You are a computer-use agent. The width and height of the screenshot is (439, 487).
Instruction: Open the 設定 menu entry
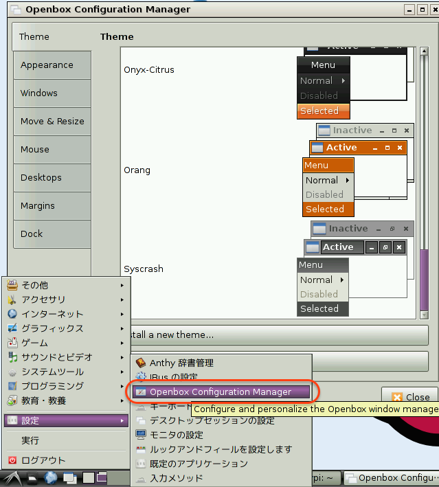pos(66,420)
